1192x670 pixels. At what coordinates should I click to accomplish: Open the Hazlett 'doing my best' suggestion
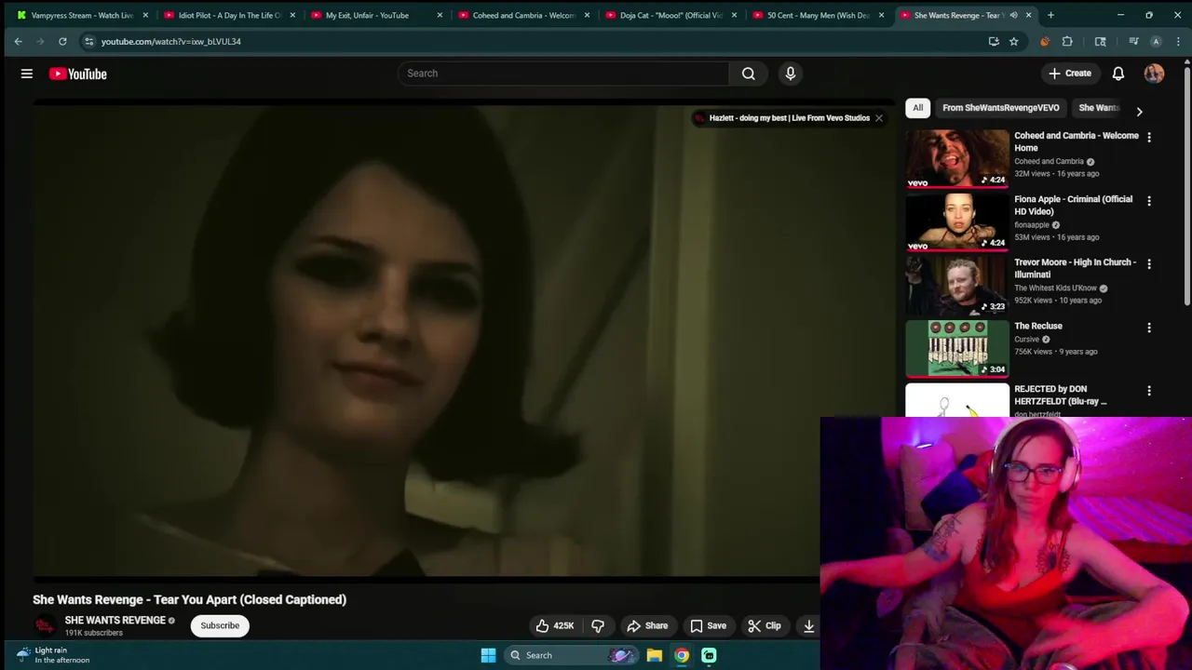click(789, 118)
